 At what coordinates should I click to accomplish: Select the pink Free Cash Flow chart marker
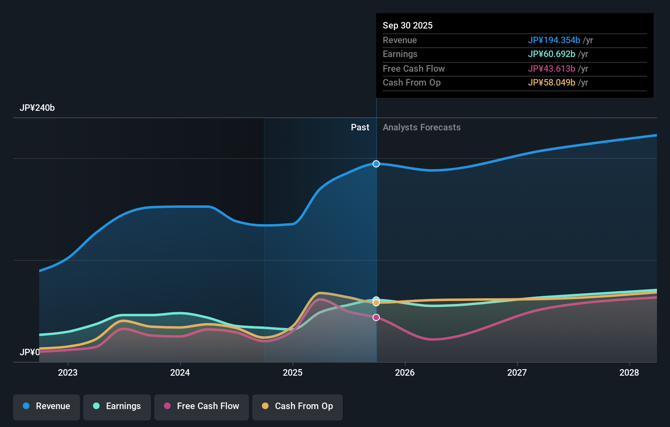point(375,317)
